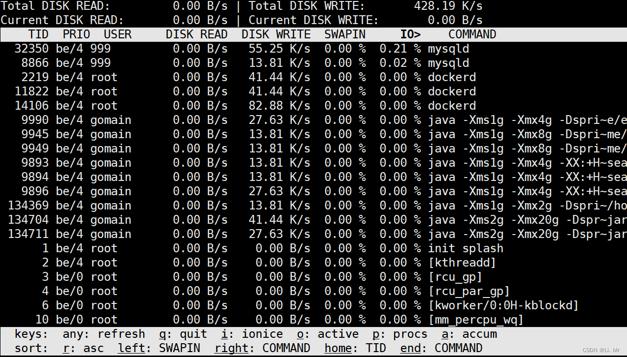Click user 999 in TID 32350 row

(100, 49)
